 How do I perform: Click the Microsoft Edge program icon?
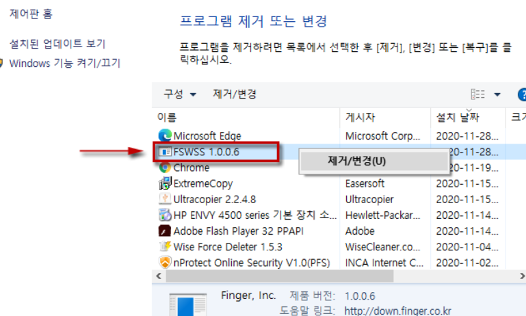tap(165, 135)
